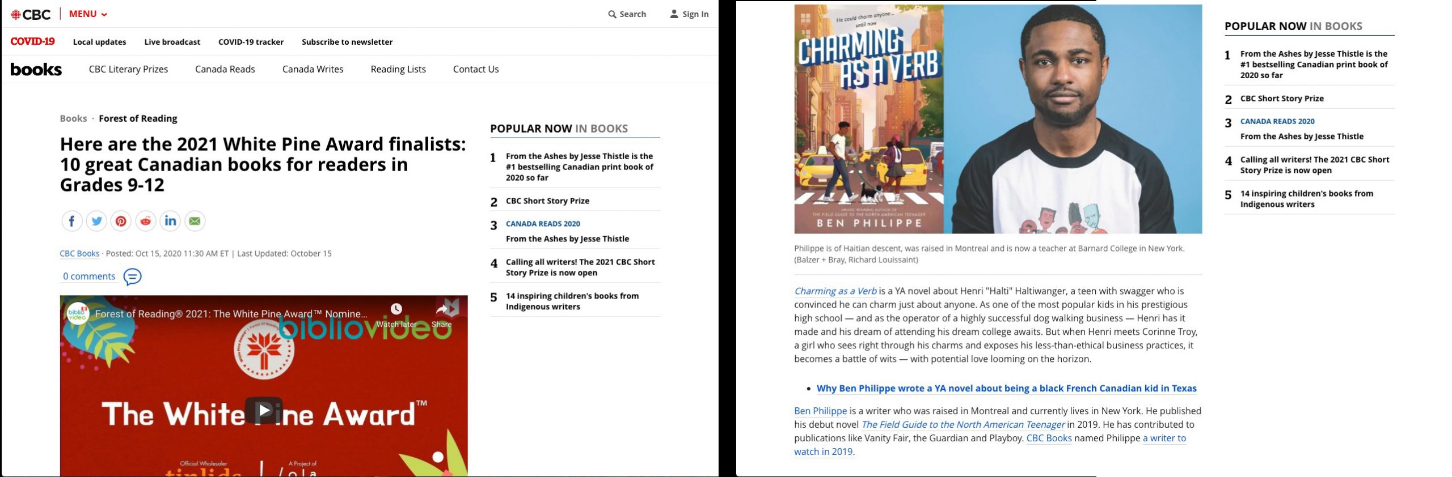This screenshot has height=477, width=1452.
Task: Click CANADA READS 2020 label in left list
Action: point(543,224)
